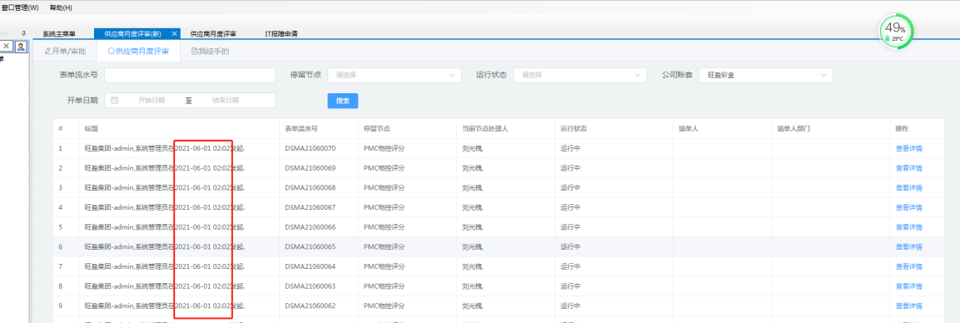View details for DSMA21060063 row
Viewport: 960px width, 323px height.
coord(908,286)
